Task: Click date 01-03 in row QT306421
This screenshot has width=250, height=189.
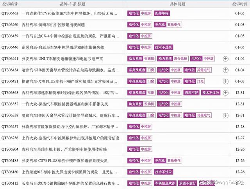Action: 240,81
